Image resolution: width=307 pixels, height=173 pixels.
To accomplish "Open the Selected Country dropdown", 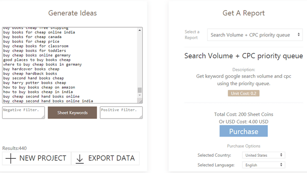I will coord(264,155).
